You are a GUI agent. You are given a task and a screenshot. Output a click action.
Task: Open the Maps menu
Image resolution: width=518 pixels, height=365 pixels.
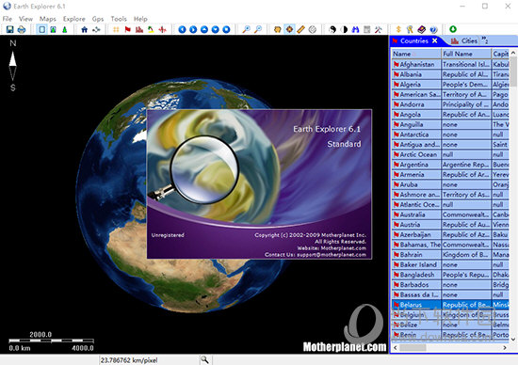(48, 19)
